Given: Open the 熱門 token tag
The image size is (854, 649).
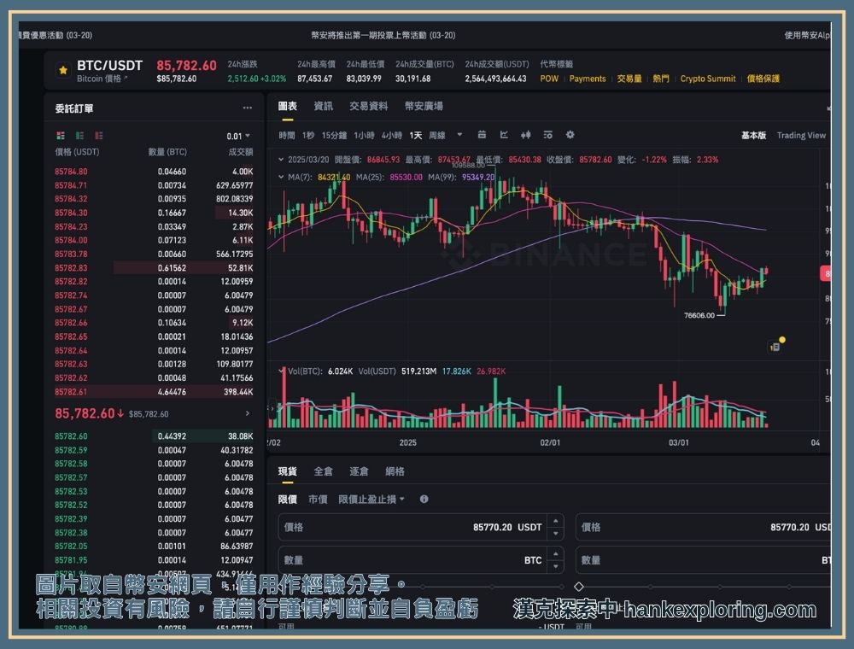Looking at the screenshot, I should click(661, 79).
